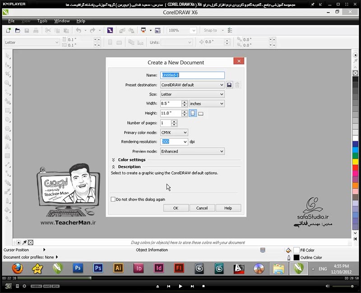Open the Preset destination dropdown

(192, 85)
